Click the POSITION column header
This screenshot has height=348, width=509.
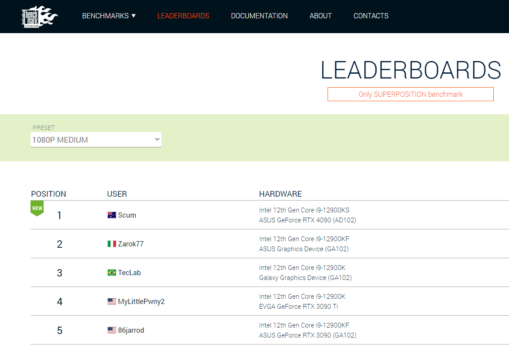(48, 194)
